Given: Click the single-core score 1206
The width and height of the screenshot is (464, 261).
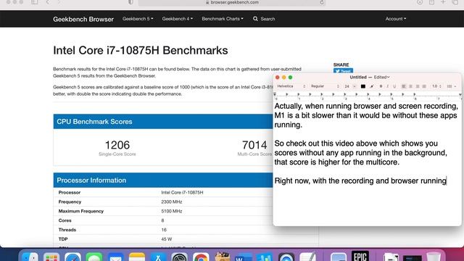Looking at the screenshot, I should pyautogui.click(x=117, y=145).
